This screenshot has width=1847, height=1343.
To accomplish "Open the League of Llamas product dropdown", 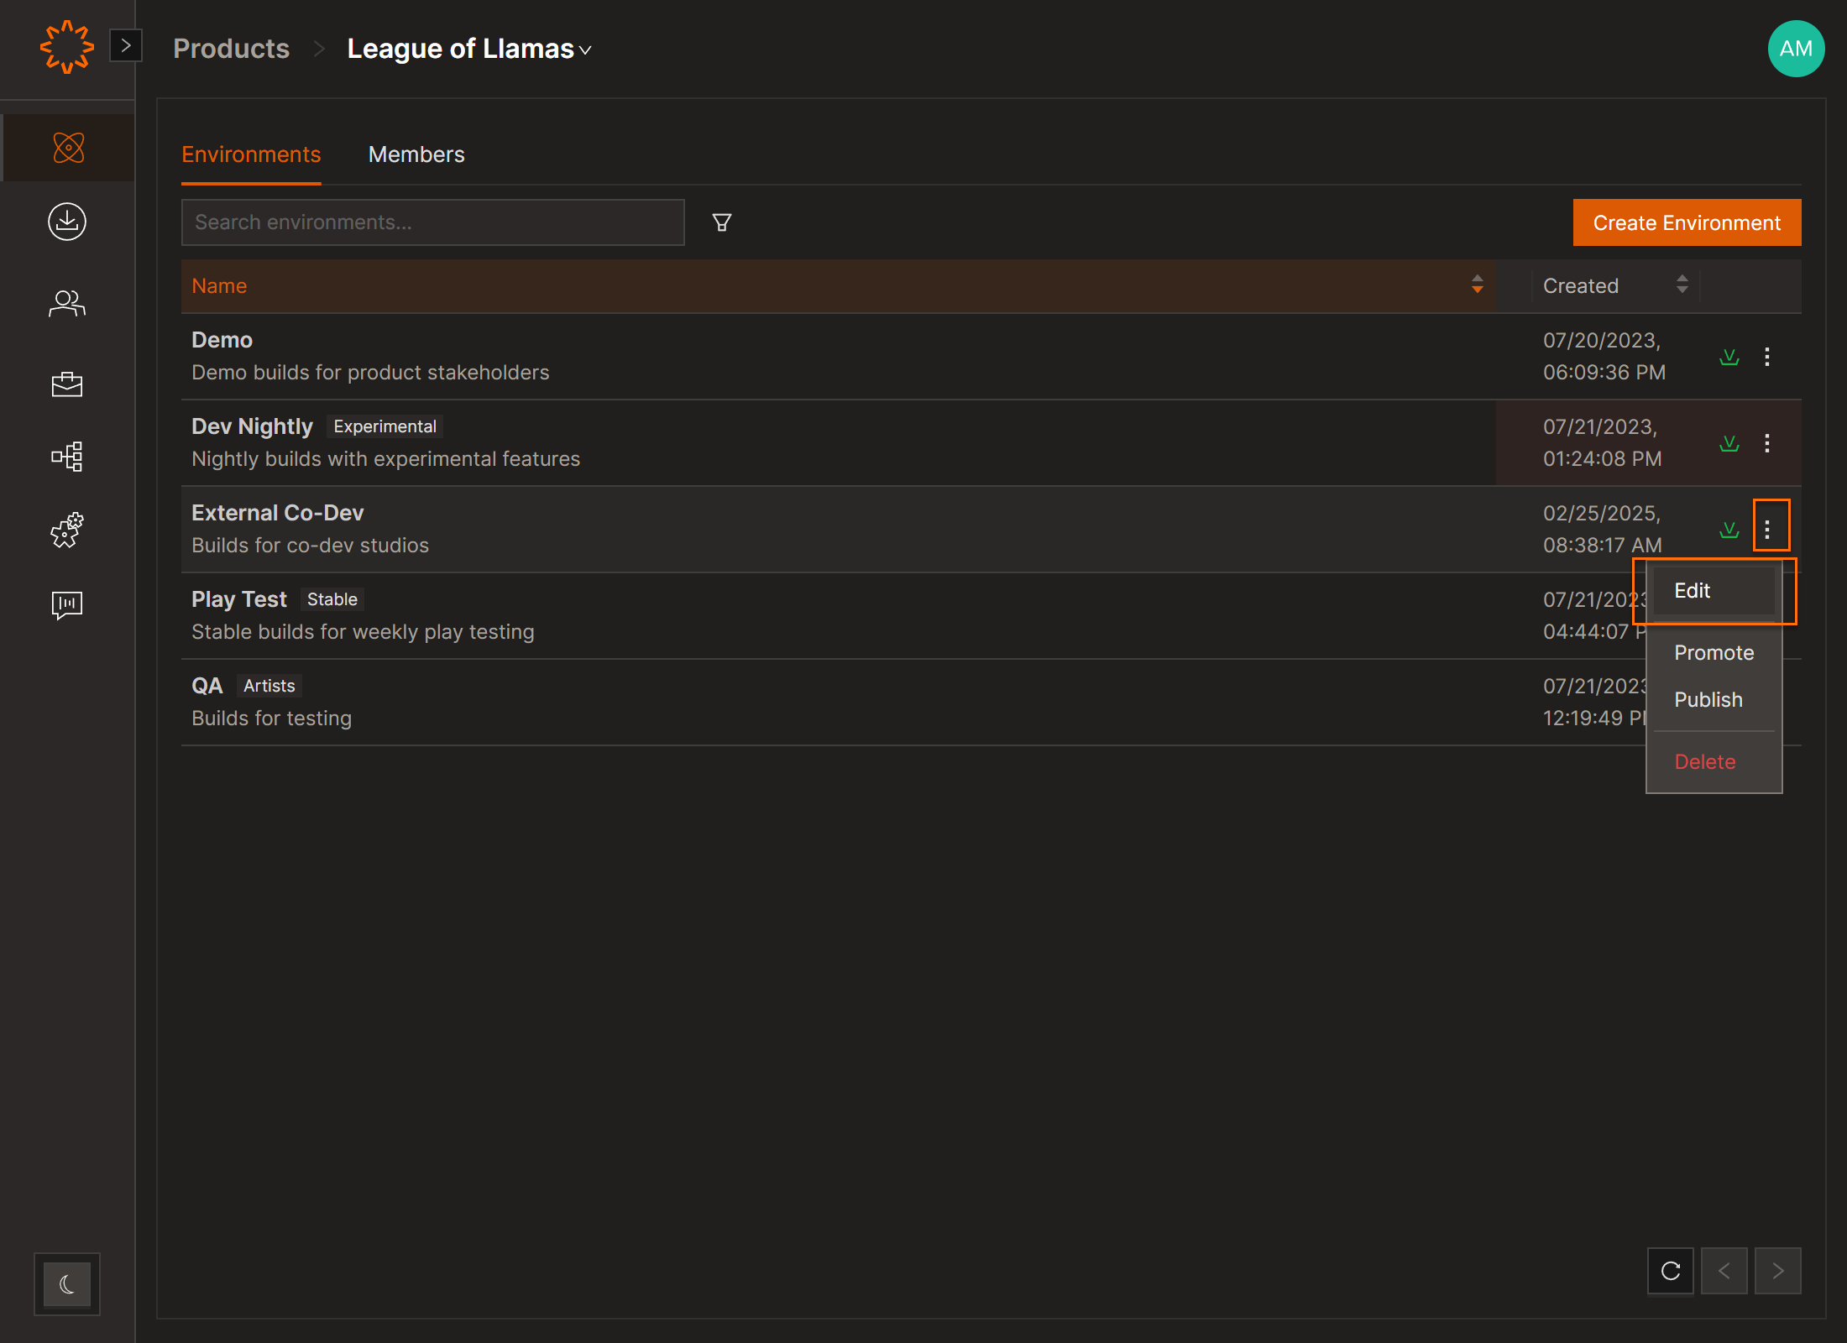I will [469, 49].
